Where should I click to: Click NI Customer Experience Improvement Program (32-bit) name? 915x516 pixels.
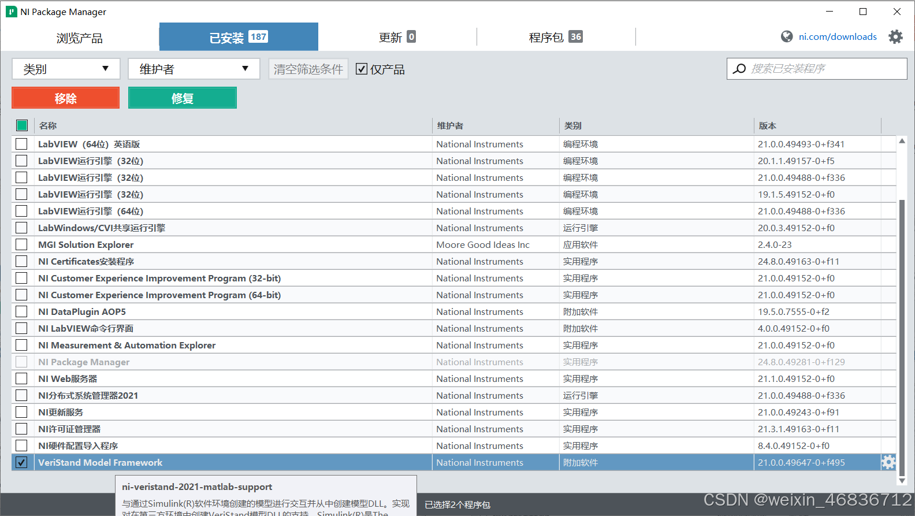click(159, 278)
